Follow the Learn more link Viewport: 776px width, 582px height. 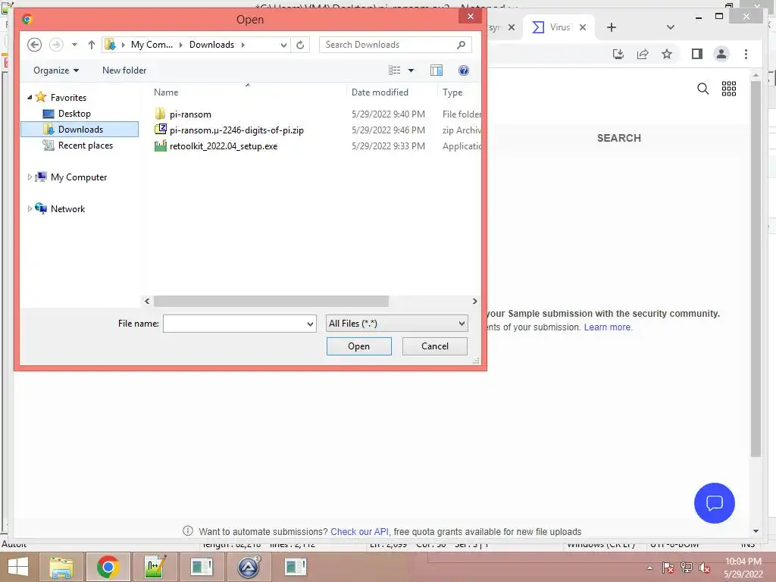tap(607, 327)
